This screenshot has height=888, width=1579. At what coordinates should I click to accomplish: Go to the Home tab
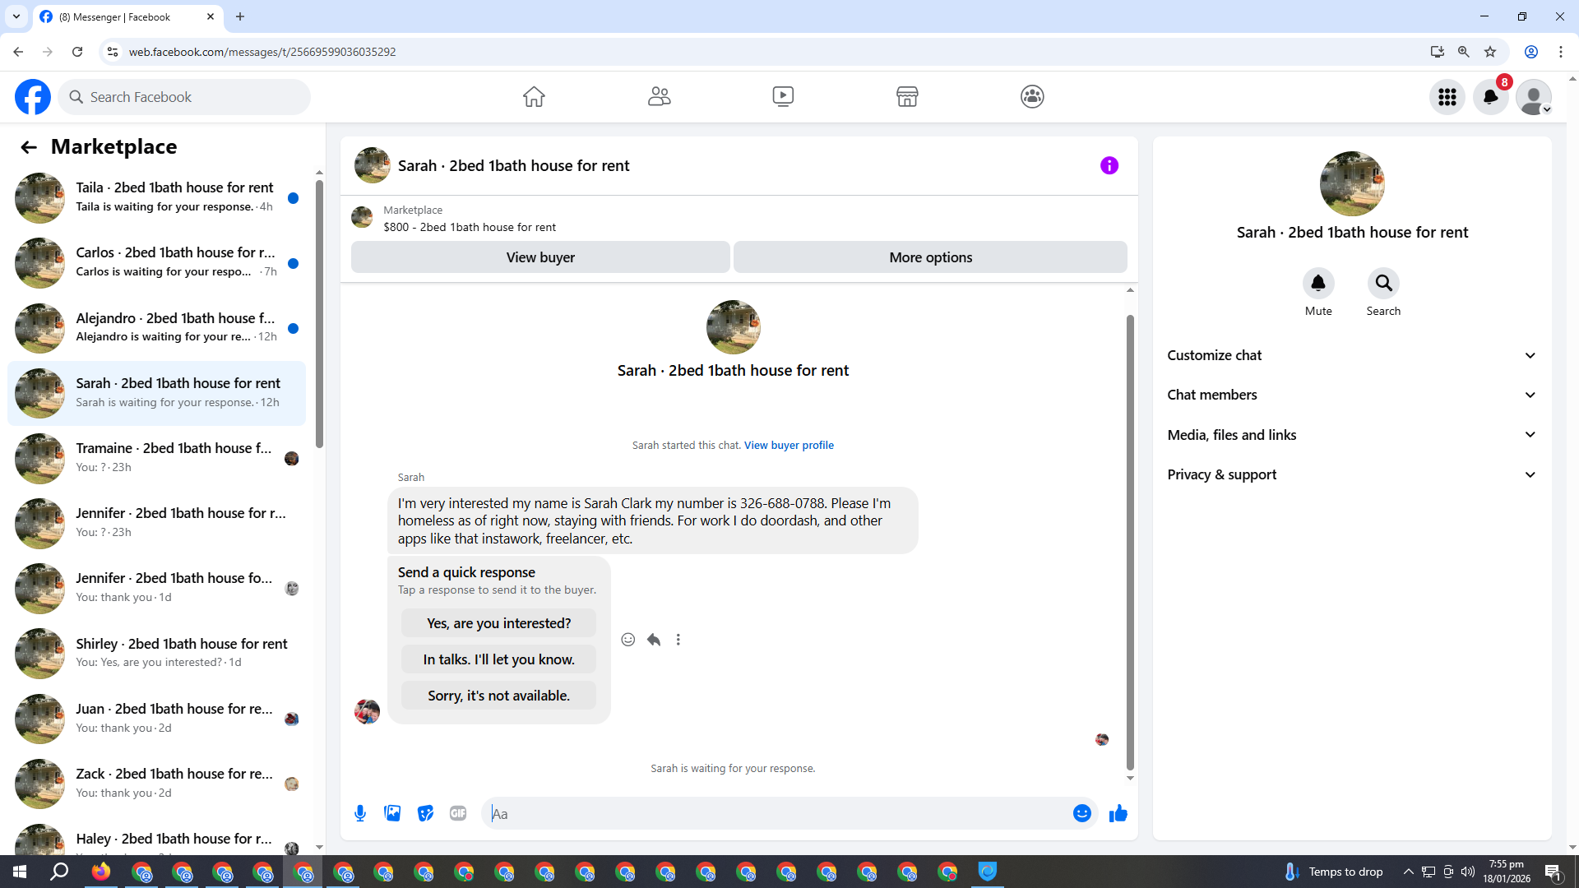(534, 97)
